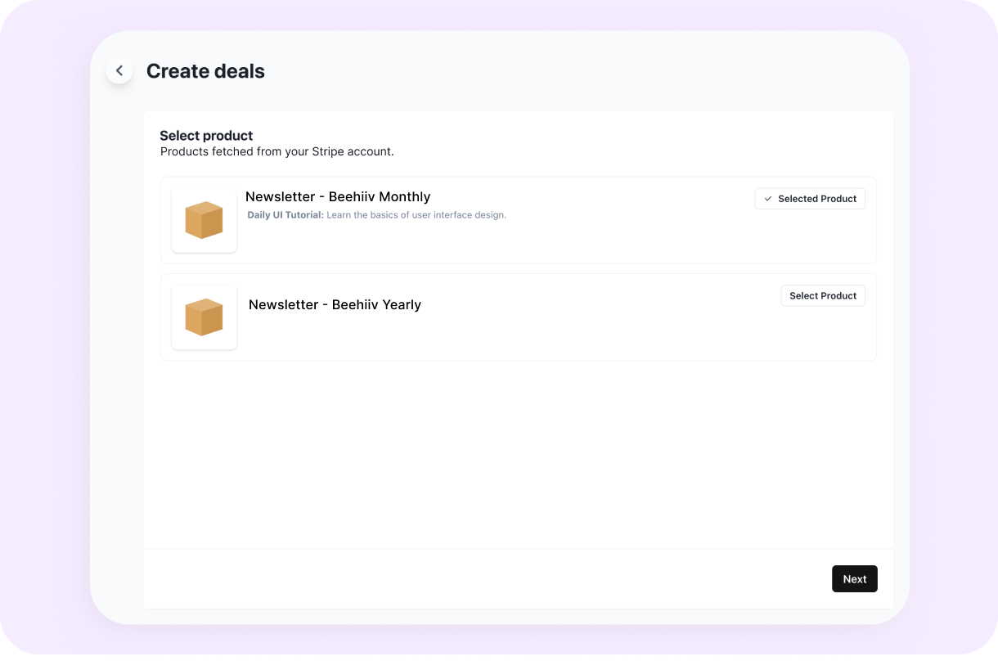Click the Beehiiv Yearly box package icon

point(204,317)
